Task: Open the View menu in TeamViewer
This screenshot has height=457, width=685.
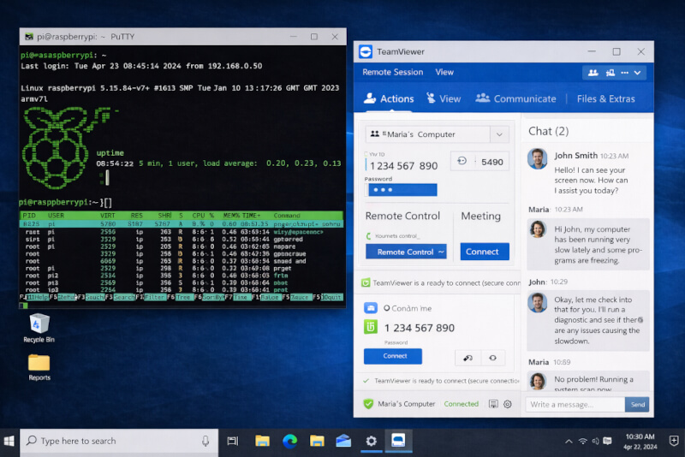Action: coord(444,72)
